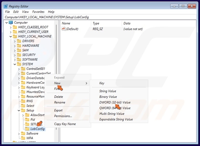
Task: Open the File menu
Action: (7, 12)
